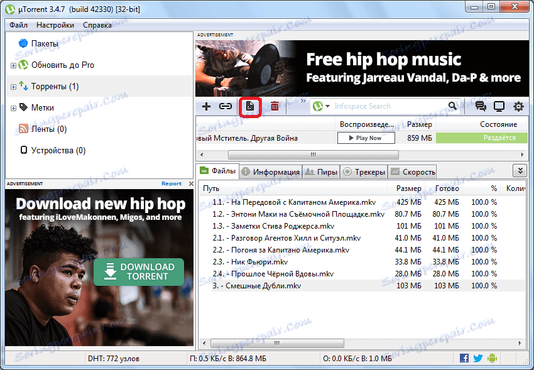This screenshot has height=370, width=534.
Task: Click the Add Torrent from URL link icon
Action: coord(226,107)
